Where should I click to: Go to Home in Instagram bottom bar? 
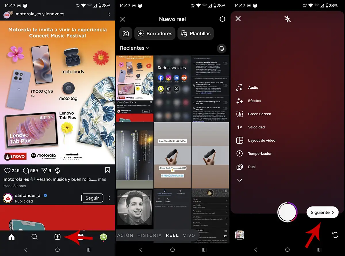(11, 237)
